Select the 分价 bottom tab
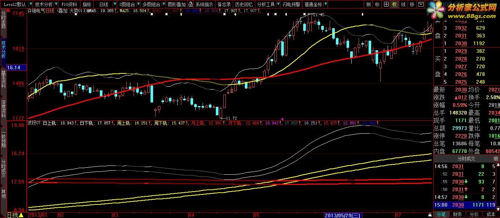The width and height of the screenshot is (500, 218). pyautogui.click(x=474, y=215)
